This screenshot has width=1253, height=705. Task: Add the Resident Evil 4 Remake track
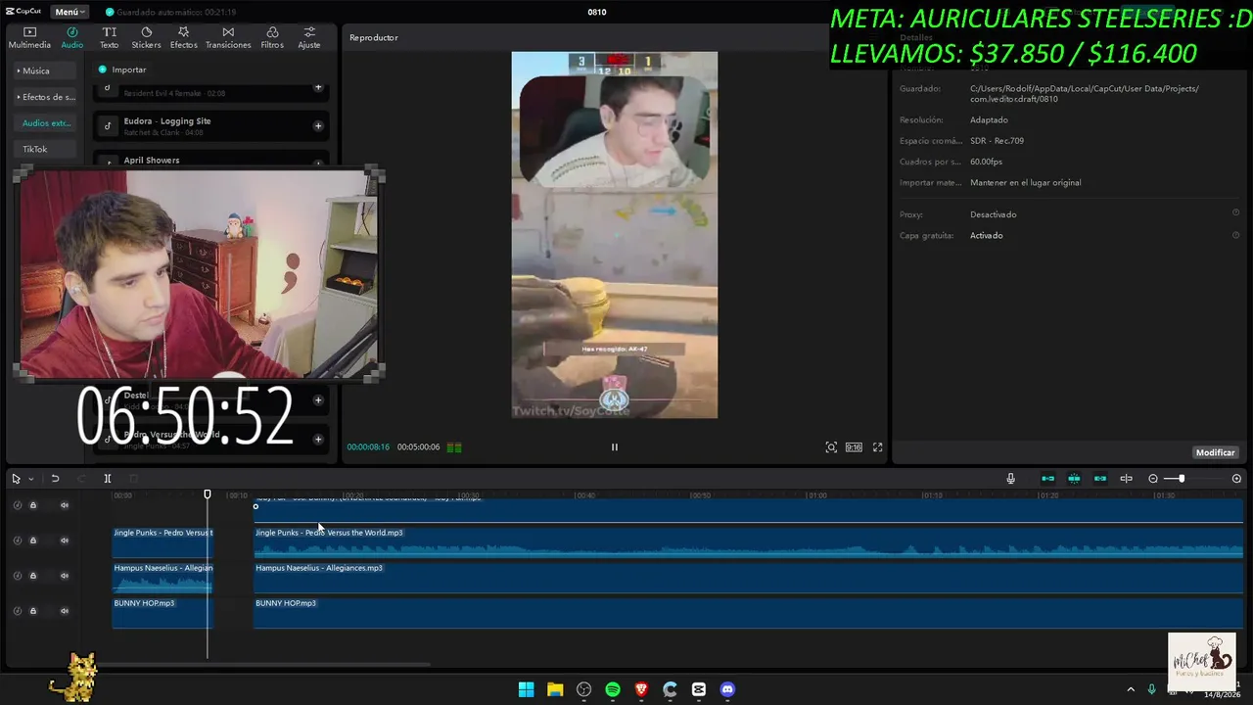(x=318, y=87)
